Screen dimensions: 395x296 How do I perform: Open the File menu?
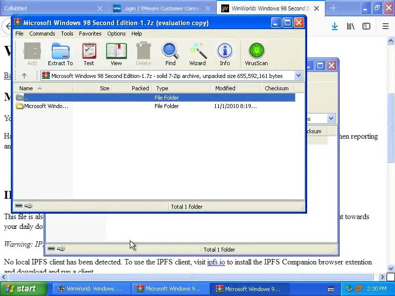tap(19, 34)
